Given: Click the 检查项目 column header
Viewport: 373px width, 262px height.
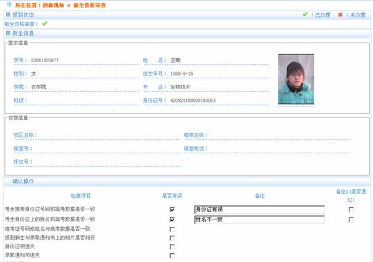Looking at the screenshot, I should tap(81, 196).
